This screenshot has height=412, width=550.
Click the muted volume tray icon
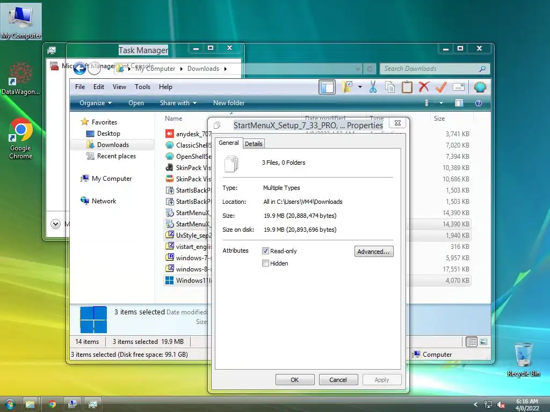[501, 404]
